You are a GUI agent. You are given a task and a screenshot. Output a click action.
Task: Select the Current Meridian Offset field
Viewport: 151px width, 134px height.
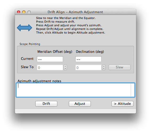pos(50,59)
